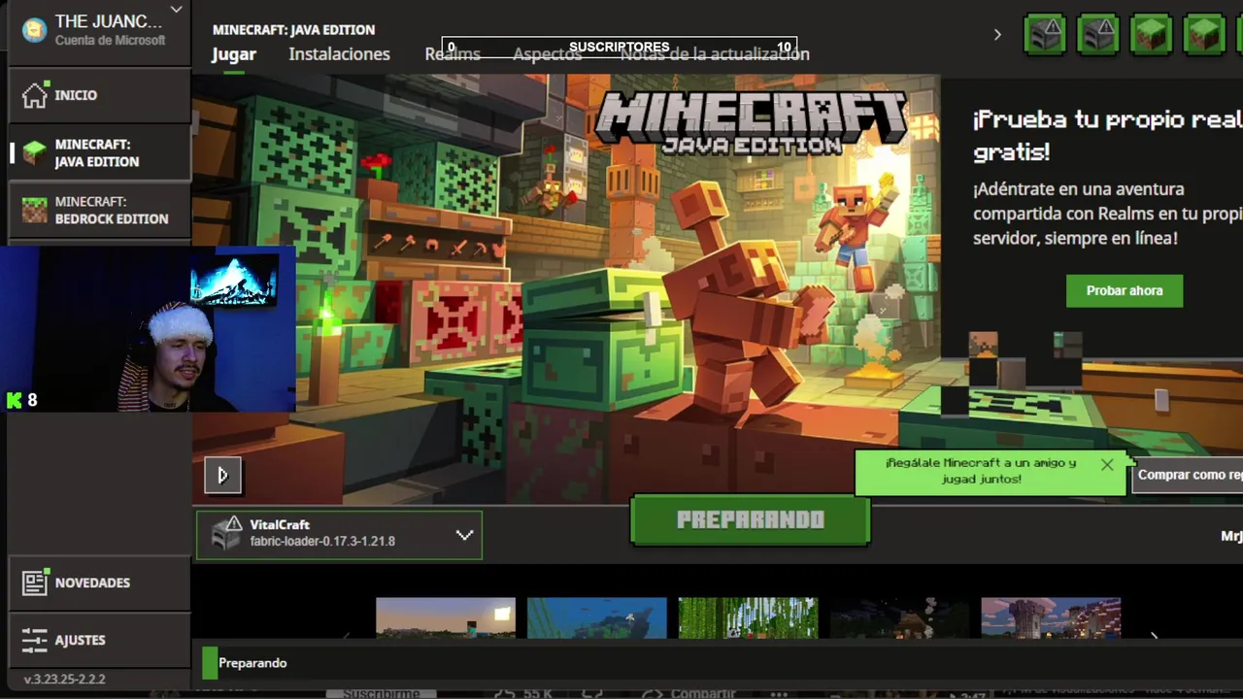Click the Comprar como regalo button
The height and width of the screenshot is (699, 1243).
[1188, 475]
